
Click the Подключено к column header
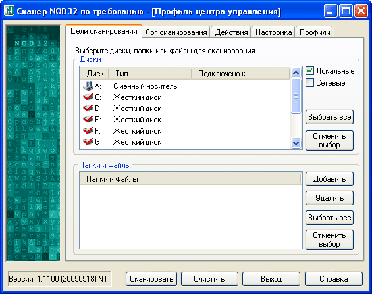[x=240, y=74]
